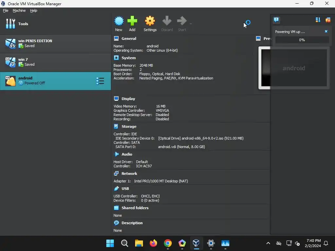Click the VMSVGA graphics controller value
335x251 pixels.
pyautogui.click(x=162, y=110)
